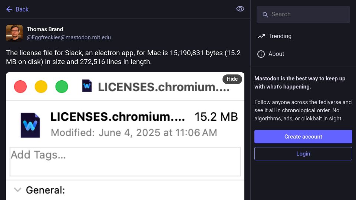Click the Modified: June 4, 2025 text
This screenshot has height=200, width=356.
click(x=134, y=133)
